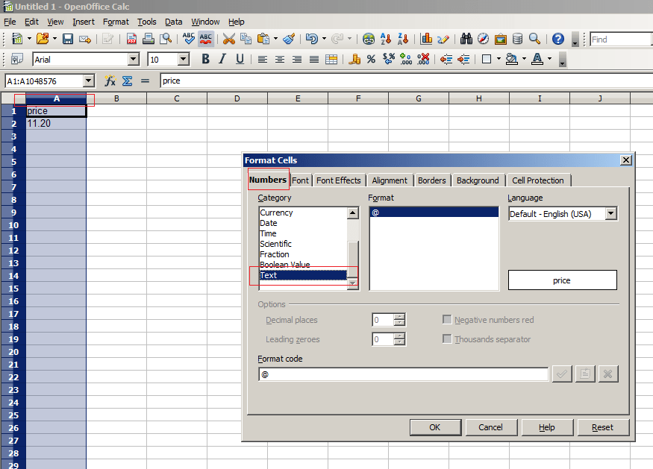Open the Format menu
The image size is (653, 469).
(116, 22)
